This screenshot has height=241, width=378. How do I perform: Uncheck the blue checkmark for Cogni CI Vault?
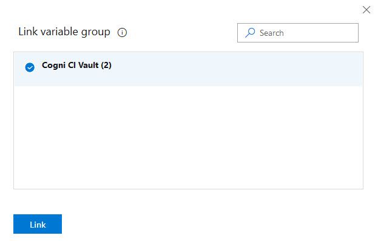(x=30, y=67)
